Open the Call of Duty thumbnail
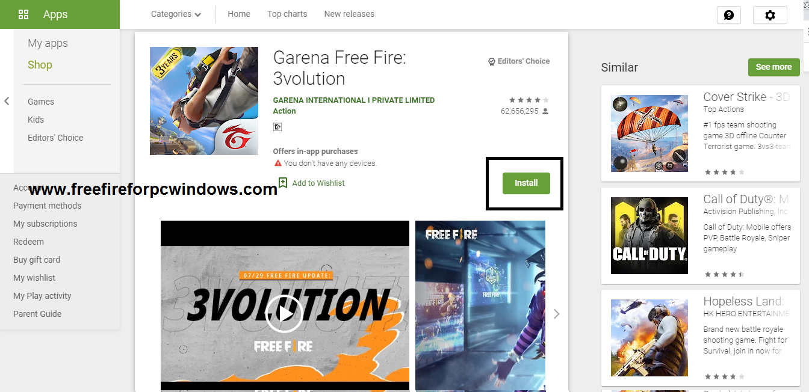 (649, 236)
